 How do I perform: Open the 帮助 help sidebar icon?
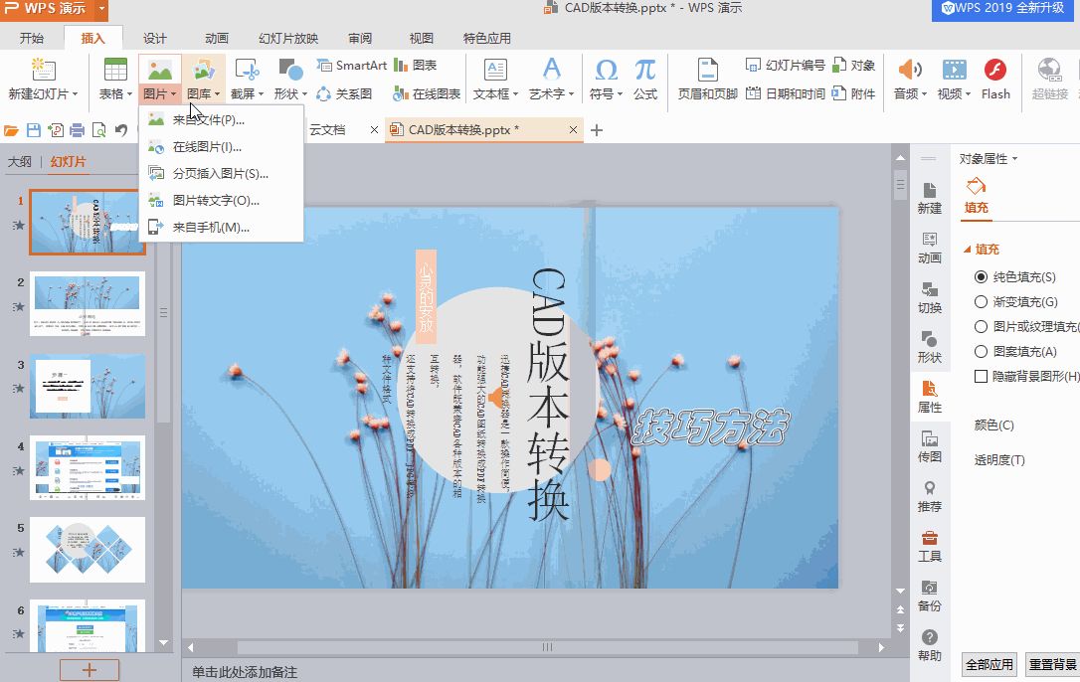click(x=929, y=645)
